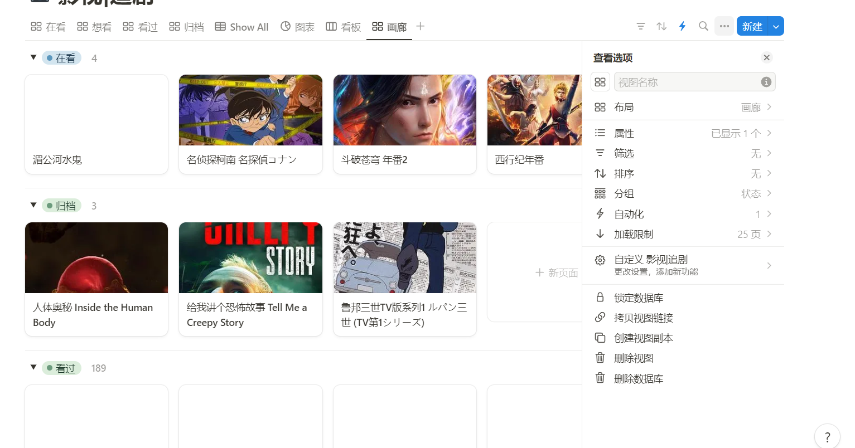The height and width of the screenshot is (448, 855).
Task: Open the help question mark button
Action: click(x=827, y=437)
